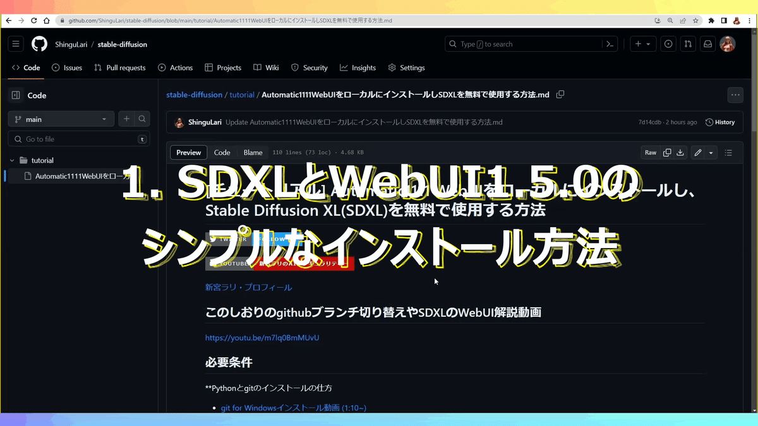Switch to the Code view of file
758x426 pixels.
pyautogui.click(x=222, y=152)
